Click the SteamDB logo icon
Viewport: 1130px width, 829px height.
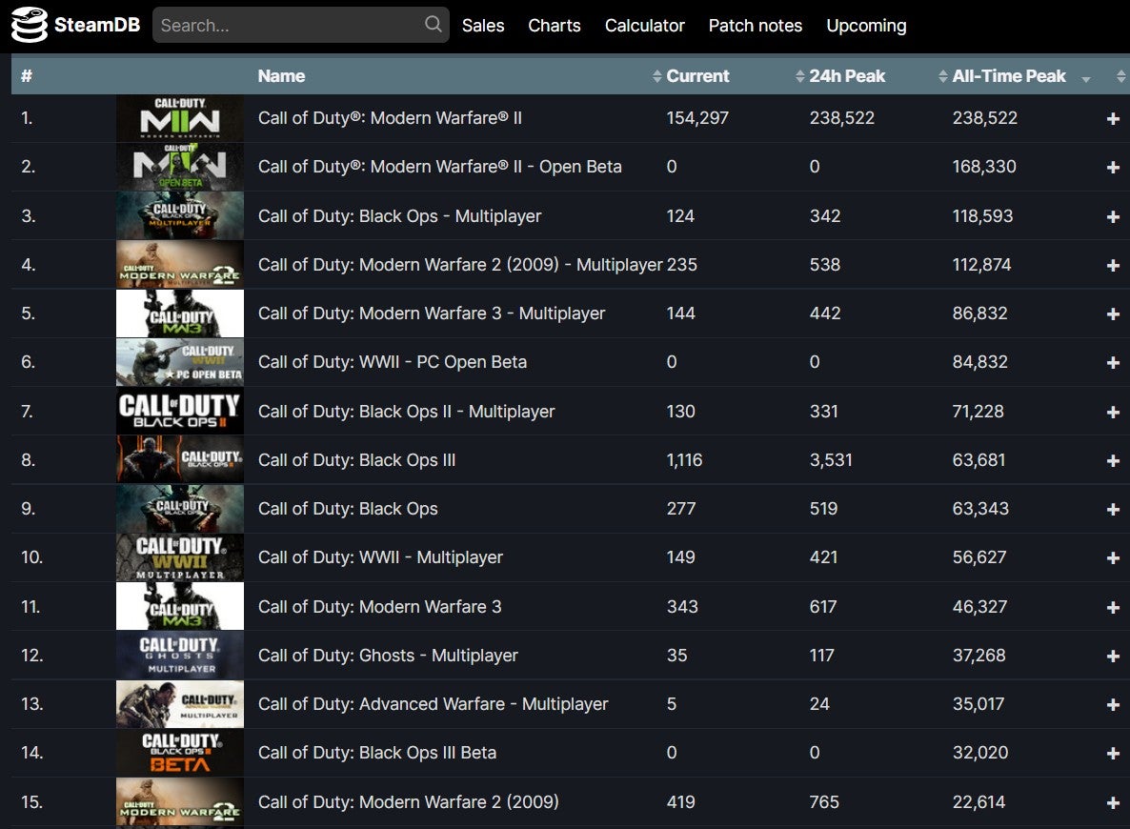[31, 25]
